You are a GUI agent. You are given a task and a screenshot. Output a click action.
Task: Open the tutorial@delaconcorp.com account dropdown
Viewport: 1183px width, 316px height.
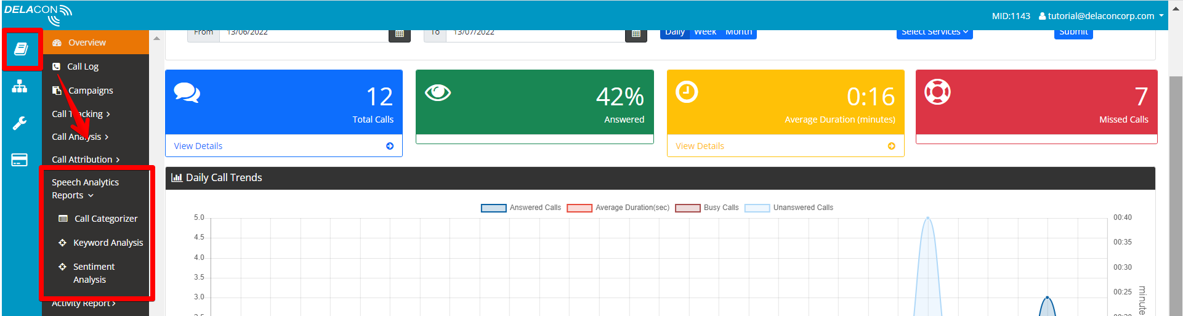(x=1101, y=16)
